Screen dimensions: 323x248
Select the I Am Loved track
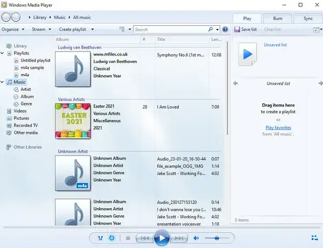168,107
